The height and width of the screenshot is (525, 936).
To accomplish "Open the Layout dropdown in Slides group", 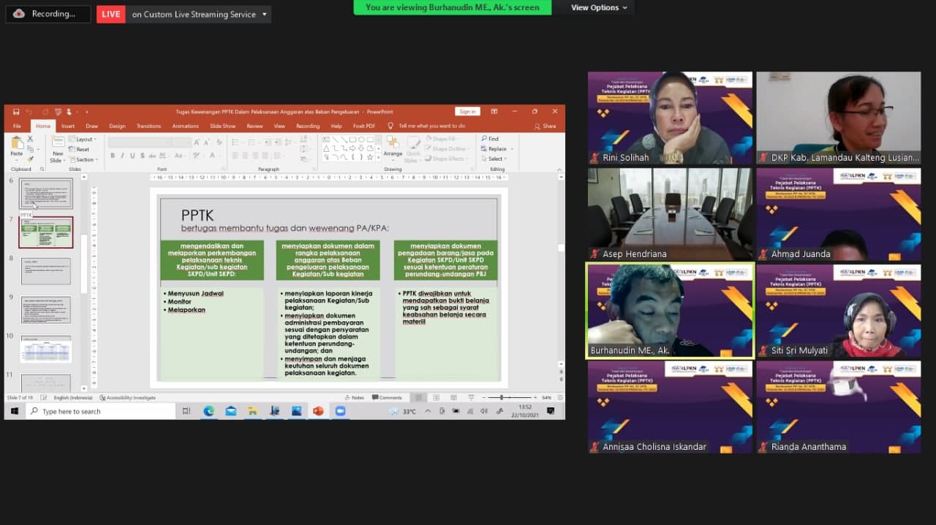I will 84,139.
